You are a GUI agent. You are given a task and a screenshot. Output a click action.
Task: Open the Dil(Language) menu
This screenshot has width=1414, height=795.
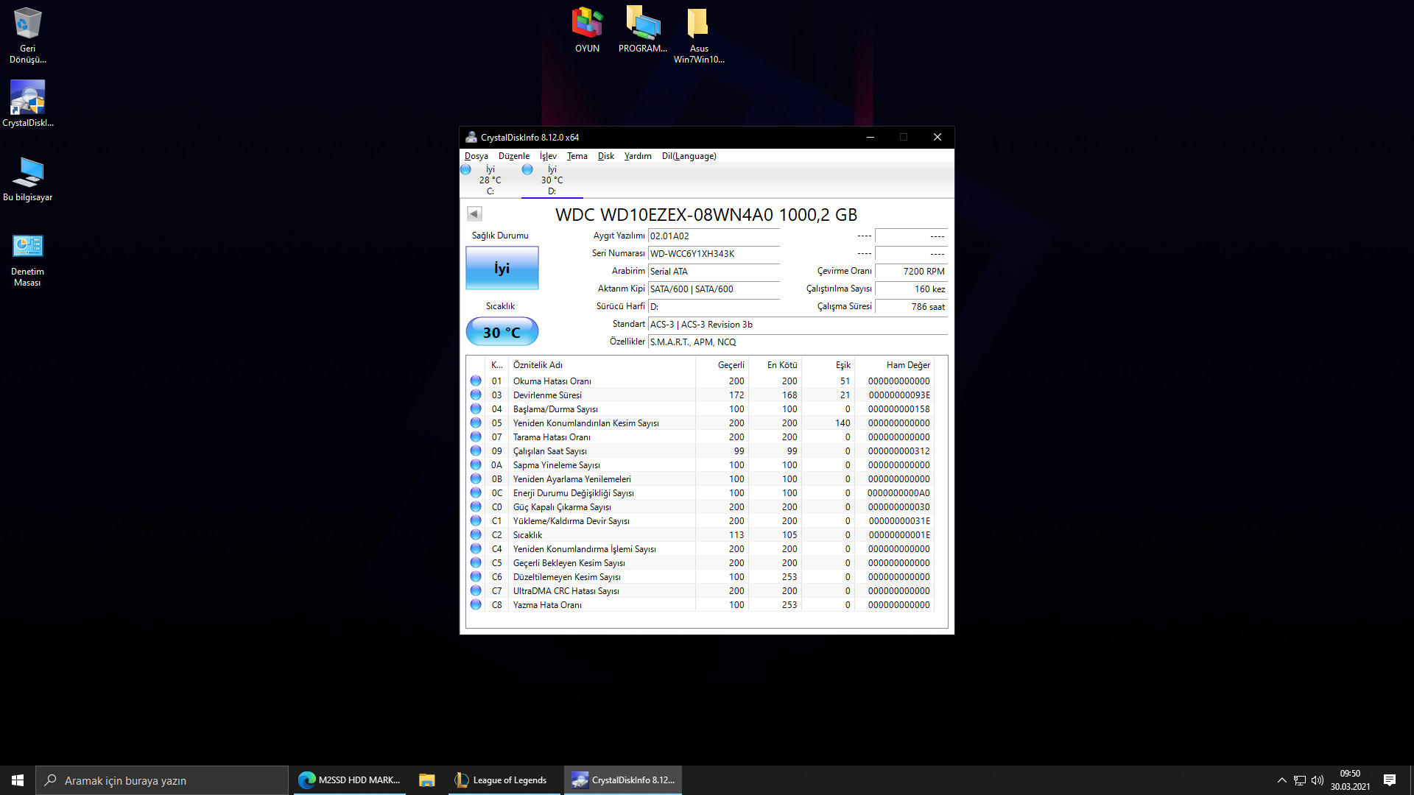[x=689, y=156]
